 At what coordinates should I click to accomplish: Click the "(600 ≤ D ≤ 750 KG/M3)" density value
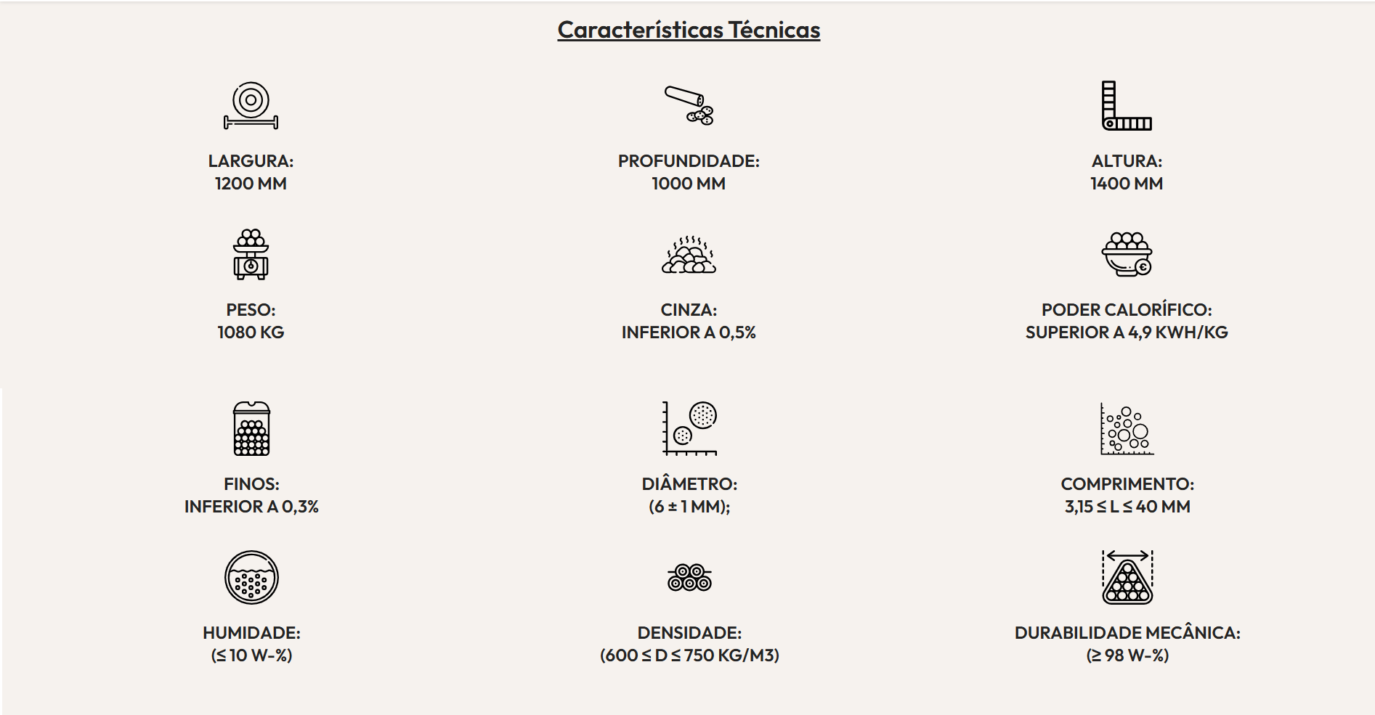[x=689, y=655]
